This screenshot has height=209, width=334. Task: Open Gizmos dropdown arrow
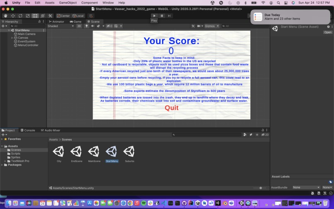[218, 26]
